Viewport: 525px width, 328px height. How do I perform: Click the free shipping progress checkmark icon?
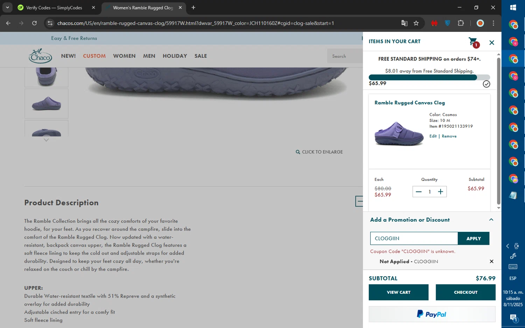(x=486, y=84)
